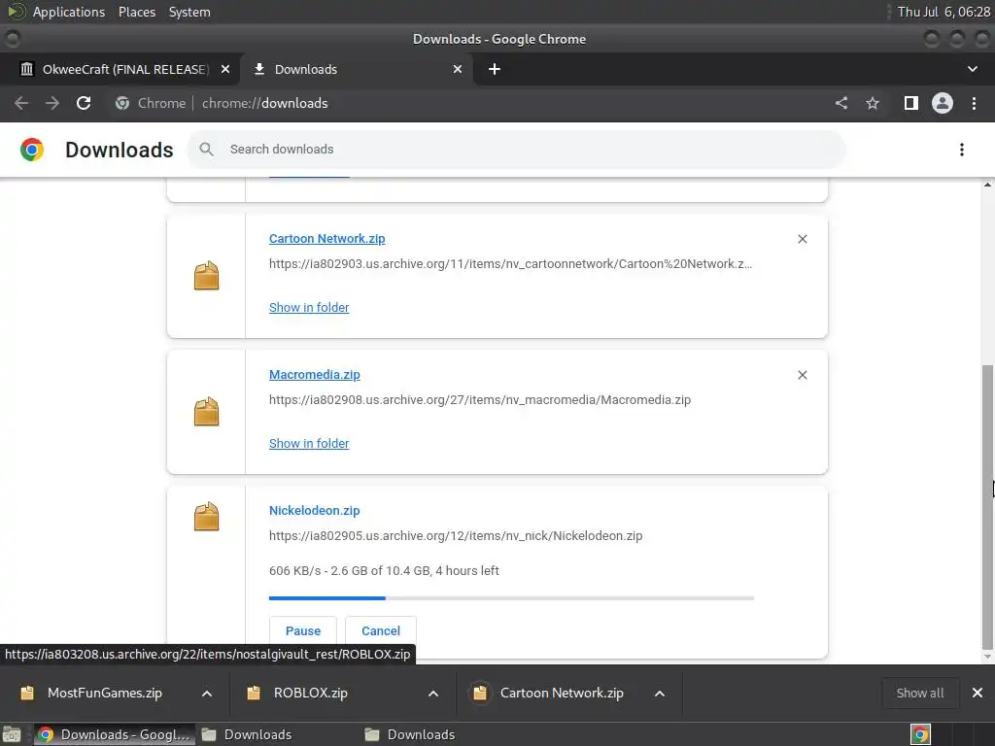Click ROBLOX.zip file icon in shelf
The width and height of the screenshot is (995, 746).
254,693
